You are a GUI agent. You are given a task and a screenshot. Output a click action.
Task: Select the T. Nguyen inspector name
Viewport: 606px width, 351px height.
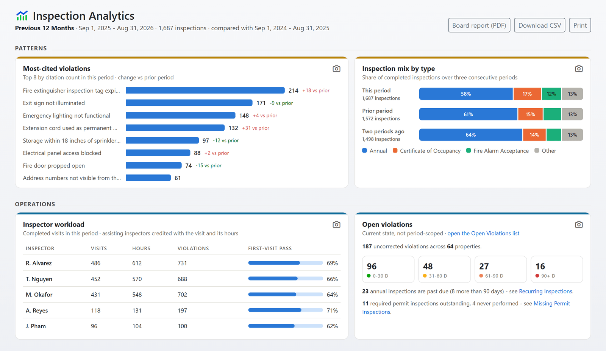[39, 279]
